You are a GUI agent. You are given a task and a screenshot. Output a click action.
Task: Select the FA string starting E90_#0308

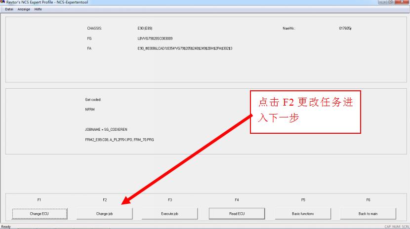(x=185, y=48)
